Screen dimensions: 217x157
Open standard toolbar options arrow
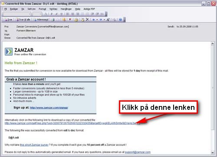[x=125, y=20]
